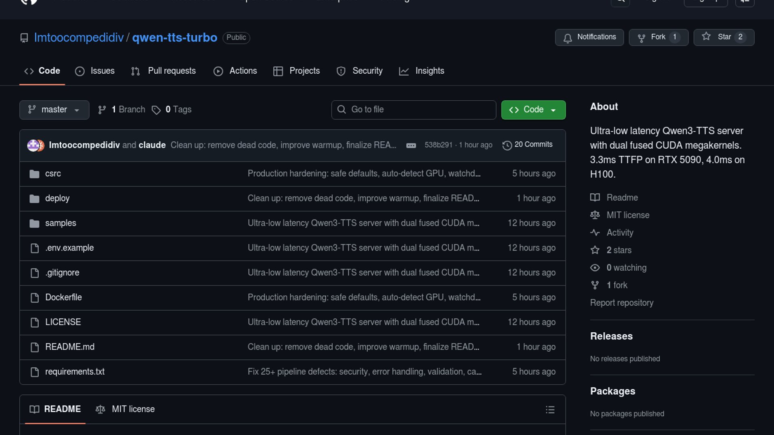Click the 0 watching eye link
The height and width of the screenshot is (435, 774).
(x=626, y=267)
